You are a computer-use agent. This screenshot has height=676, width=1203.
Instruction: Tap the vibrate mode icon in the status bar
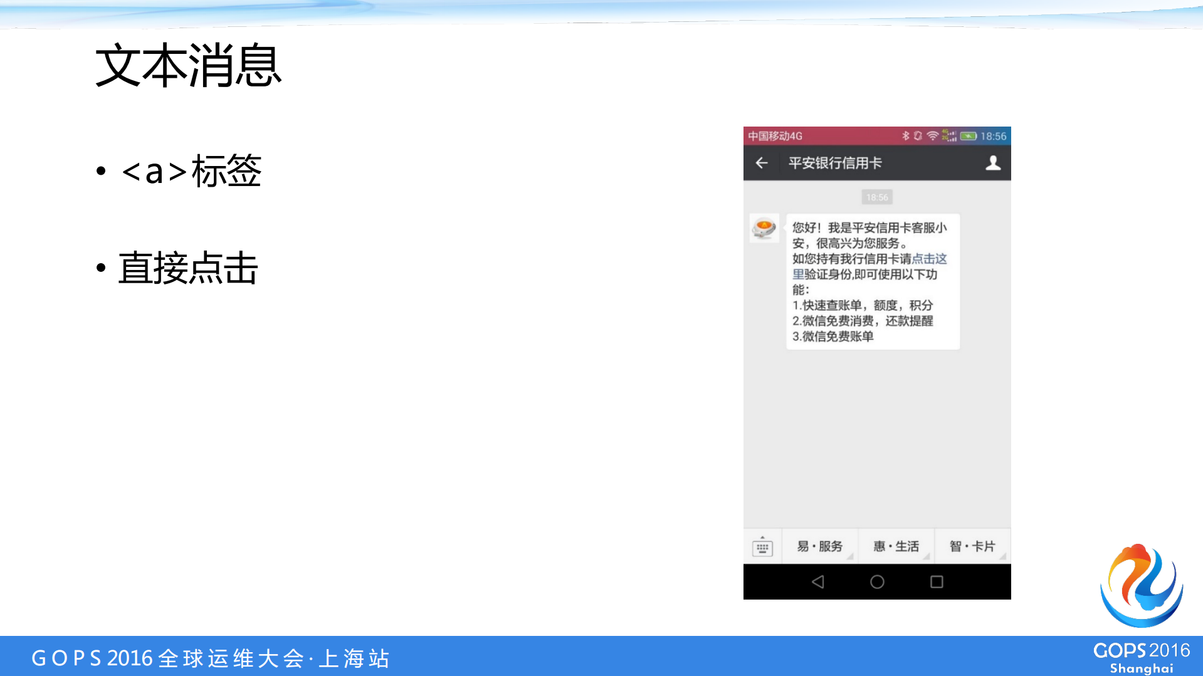pos(918,135)
